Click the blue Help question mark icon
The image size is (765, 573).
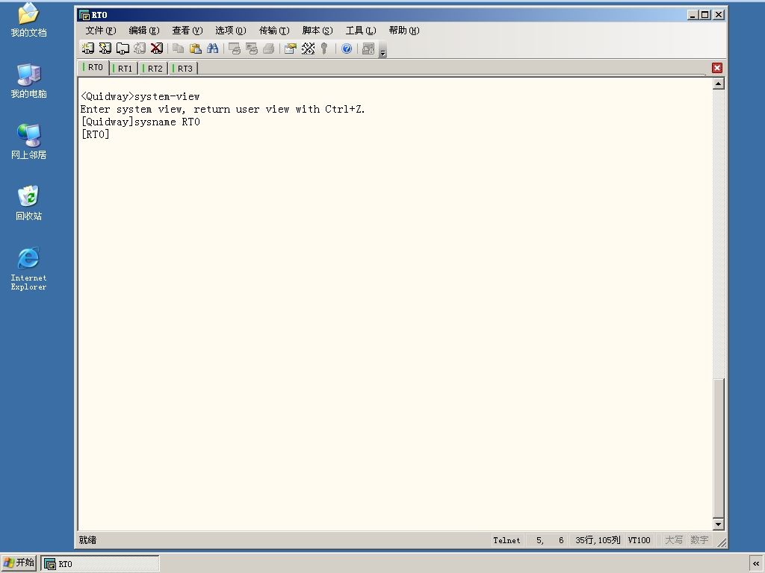pyautogui.click(x=347, y=48)
